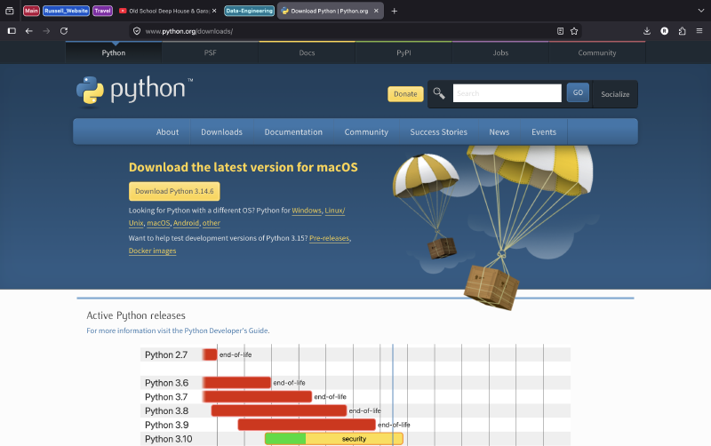Click the forward arrow button
Viewport: 711px width, 446px height.
[46, 31]
